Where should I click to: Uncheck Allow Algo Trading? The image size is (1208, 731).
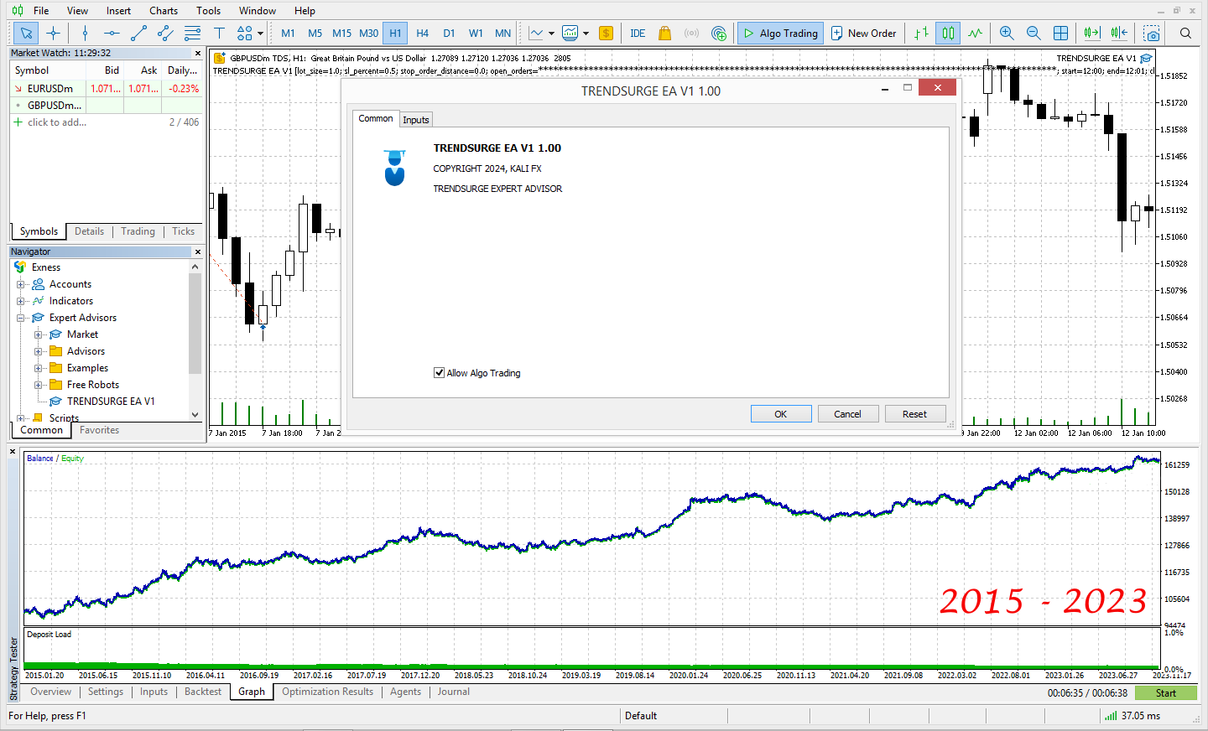(439, 373)
